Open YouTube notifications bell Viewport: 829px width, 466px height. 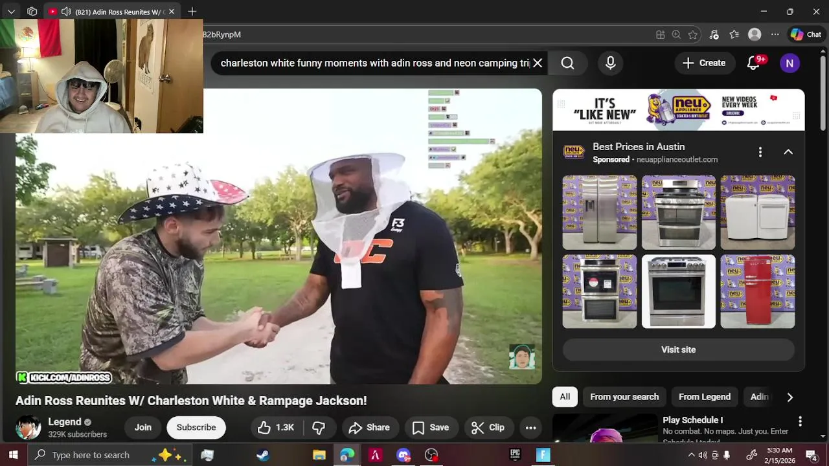click(753, 63)
